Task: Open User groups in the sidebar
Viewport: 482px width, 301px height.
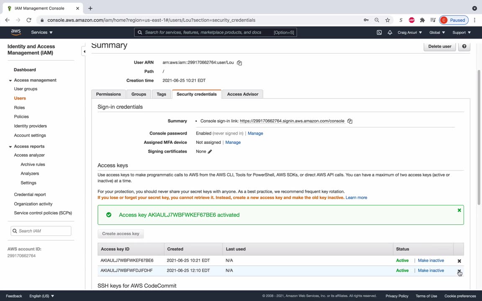Action: (26, 89)
